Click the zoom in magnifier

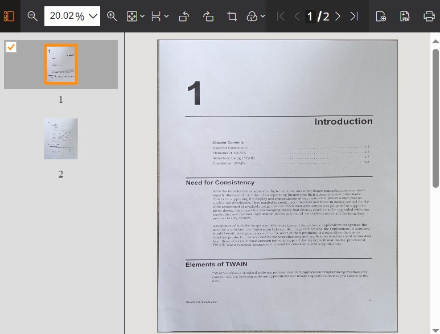pos(112,16)
